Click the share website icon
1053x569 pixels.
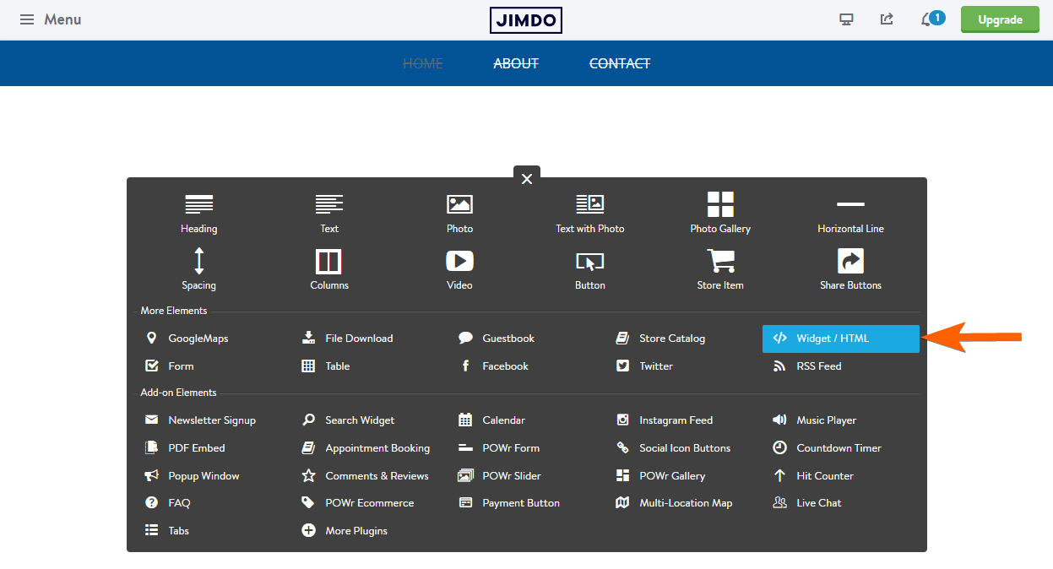887,19
